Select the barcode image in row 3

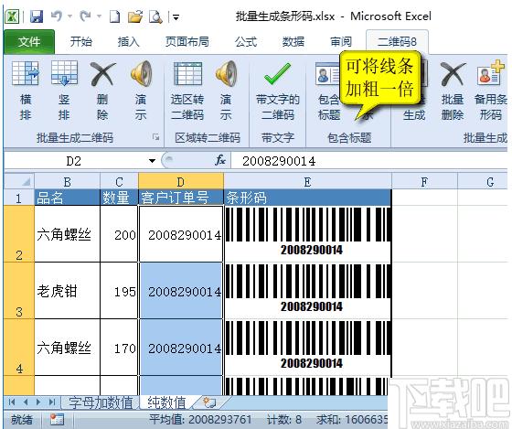tap(308, 289)
